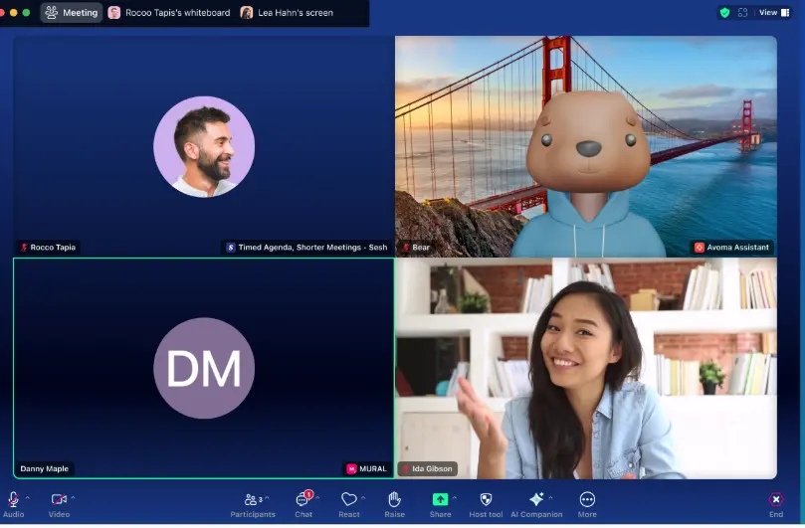Select Ida Gibson's video tile
The image size is (805, 528).
click(x=585, y=368)
